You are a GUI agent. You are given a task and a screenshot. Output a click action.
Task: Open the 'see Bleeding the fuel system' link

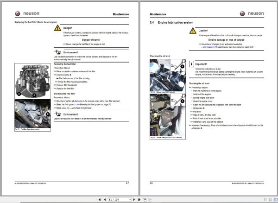(94, 105)
